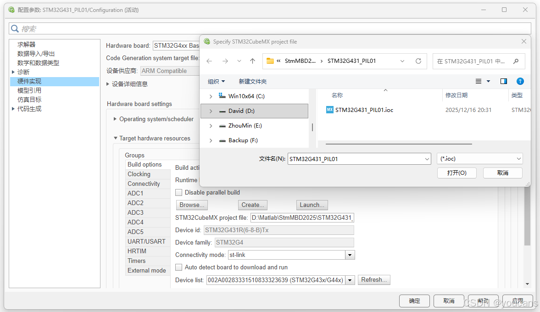
Task: Go forward in the file dialog
Action: coord(225,61)
